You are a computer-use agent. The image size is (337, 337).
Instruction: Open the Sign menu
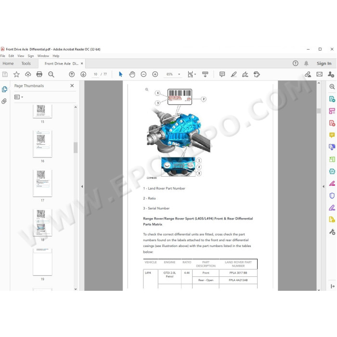[x=31, y=56]
